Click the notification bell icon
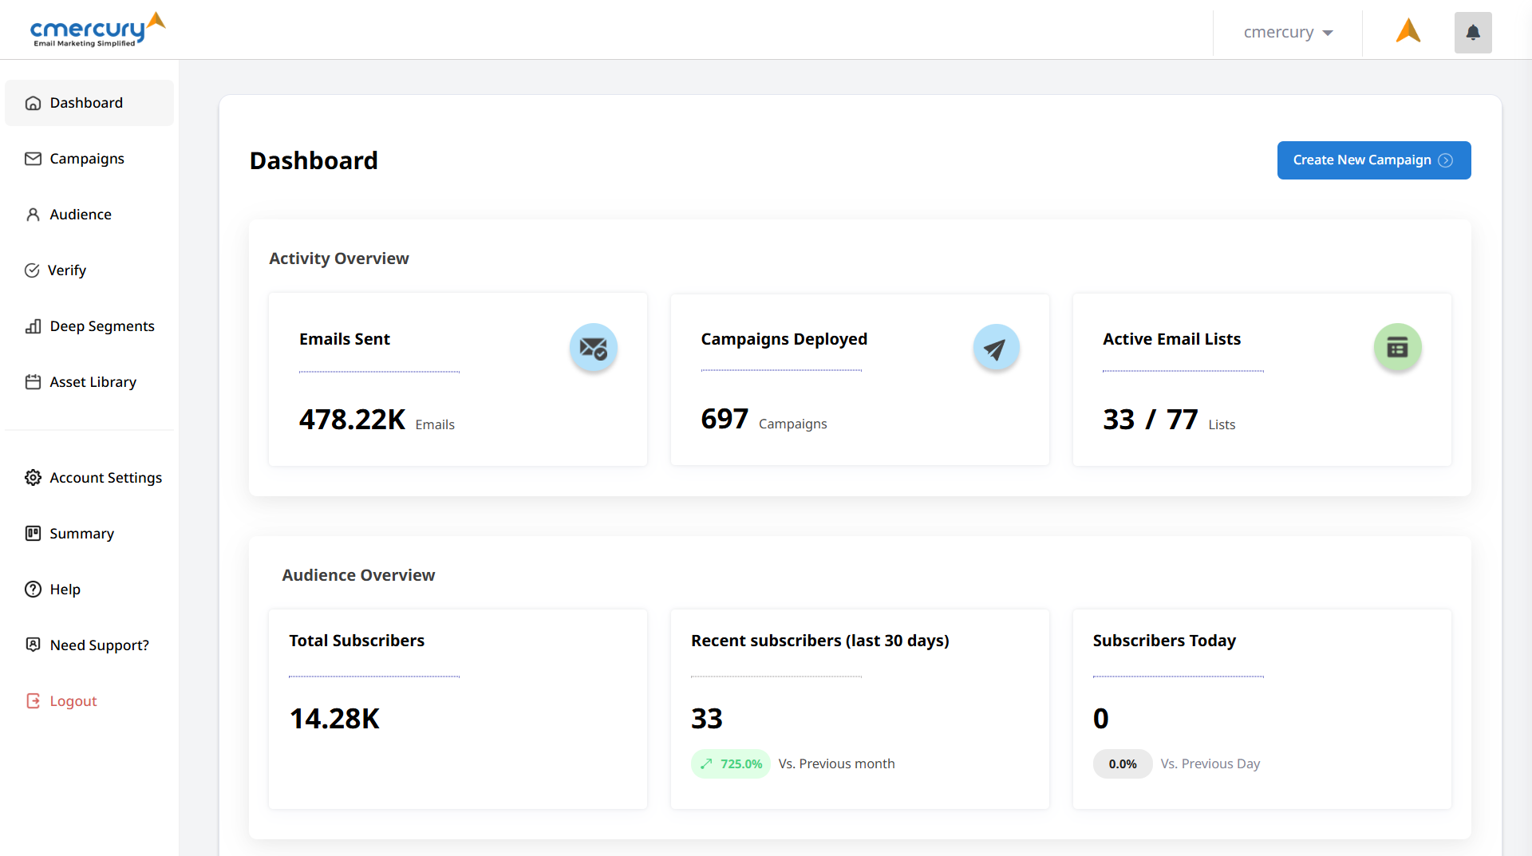The image size is (1532, 856). point(1473,33)
